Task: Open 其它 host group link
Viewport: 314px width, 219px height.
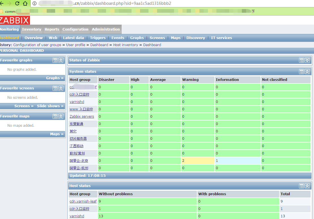Action: pos(73,131)
